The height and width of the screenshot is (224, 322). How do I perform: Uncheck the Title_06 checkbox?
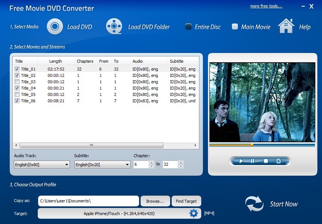tap(17, 101)
